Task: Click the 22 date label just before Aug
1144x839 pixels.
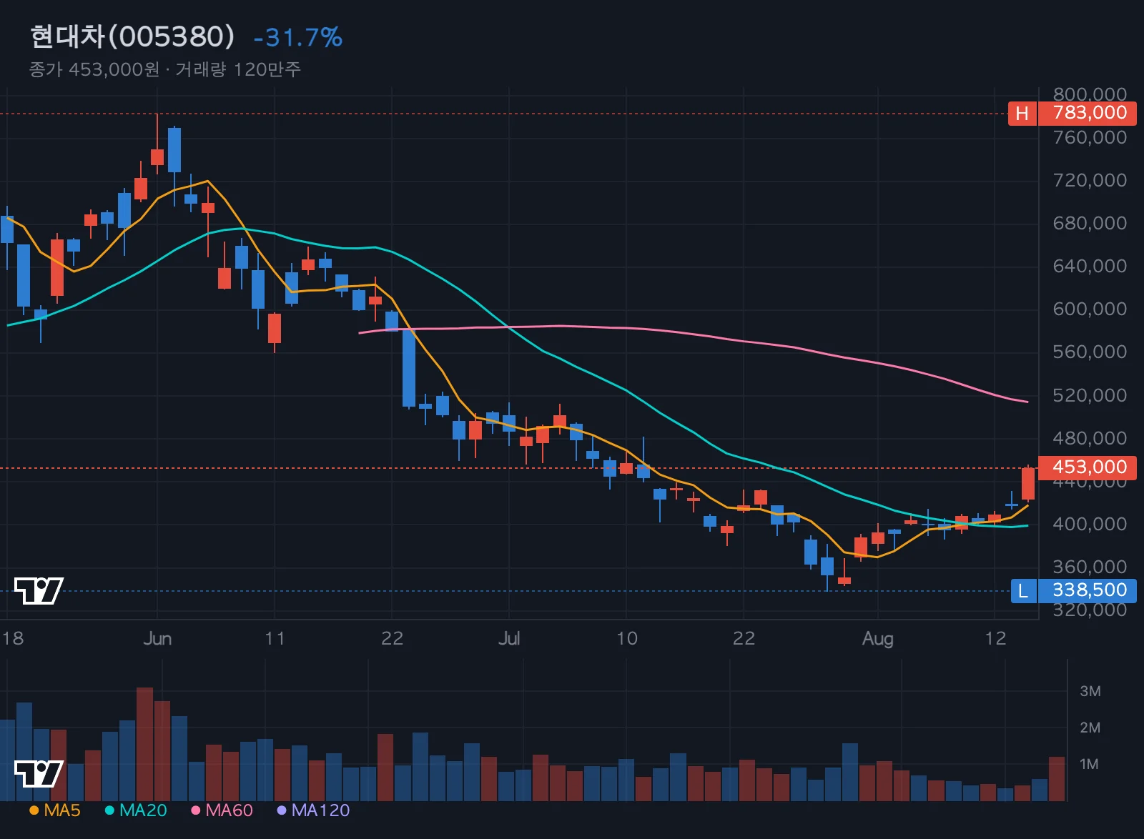Action: click(x=744, y=638)
